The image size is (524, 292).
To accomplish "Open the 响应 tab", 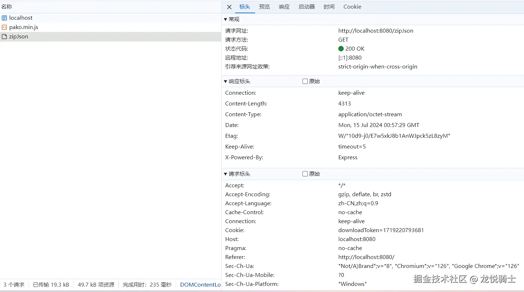I will tap(284, 7).
